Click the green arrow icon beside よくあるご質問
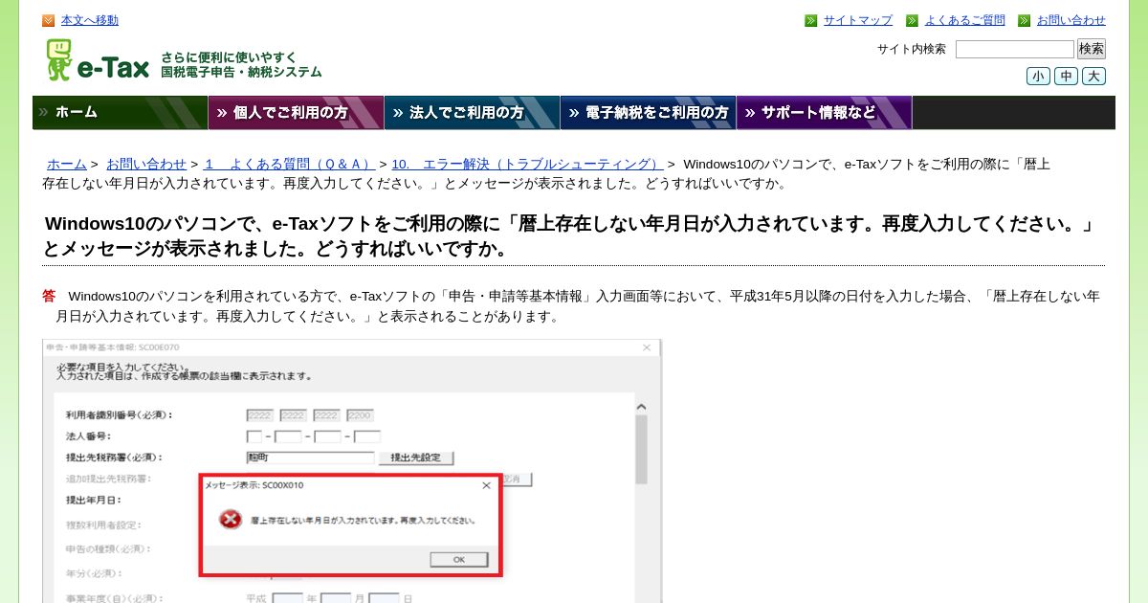Screen dimensions: 1148x603 tap(913, 20)
